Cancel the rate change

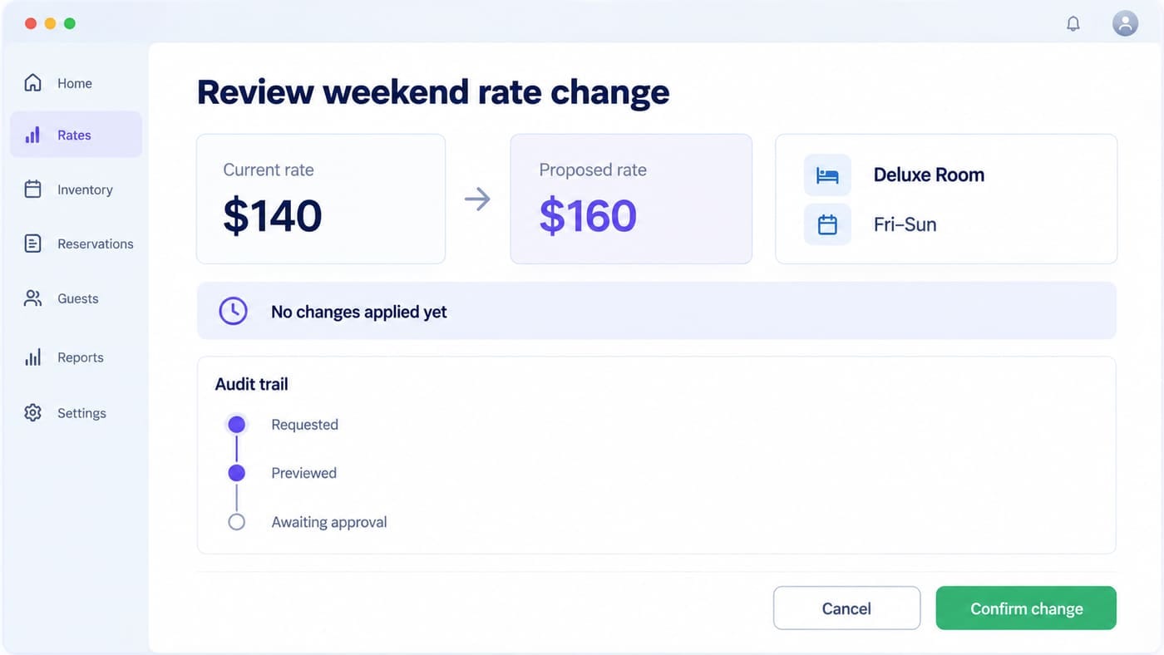click(846, 608)
